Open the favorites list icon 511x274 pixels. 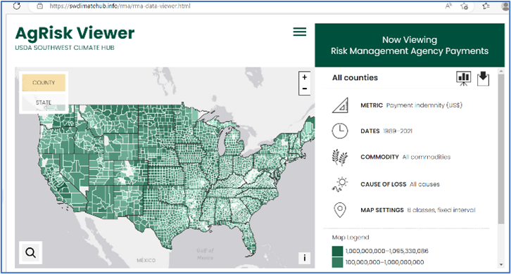tap(486, 6)
